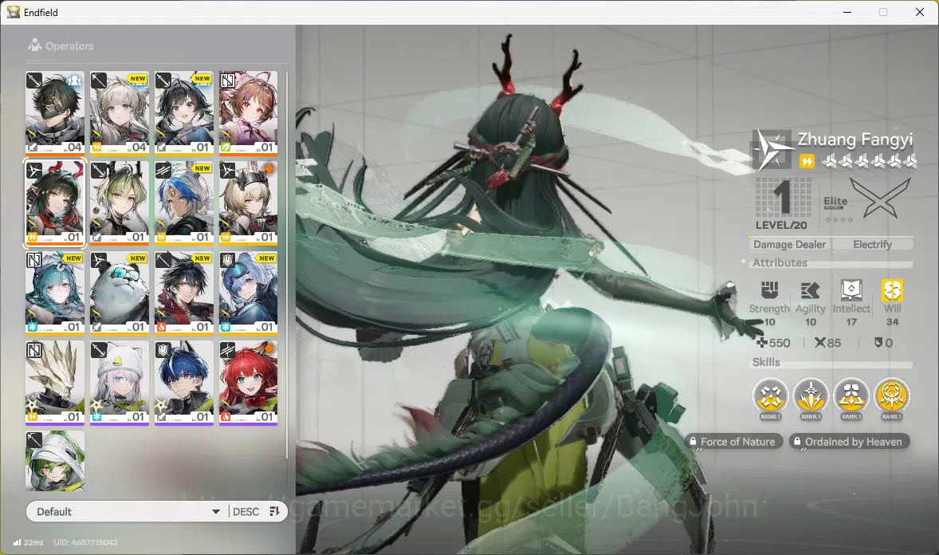Open the locked Force of Nature talent
Viewport: 939px width, 555px height.
coord(733,442)
